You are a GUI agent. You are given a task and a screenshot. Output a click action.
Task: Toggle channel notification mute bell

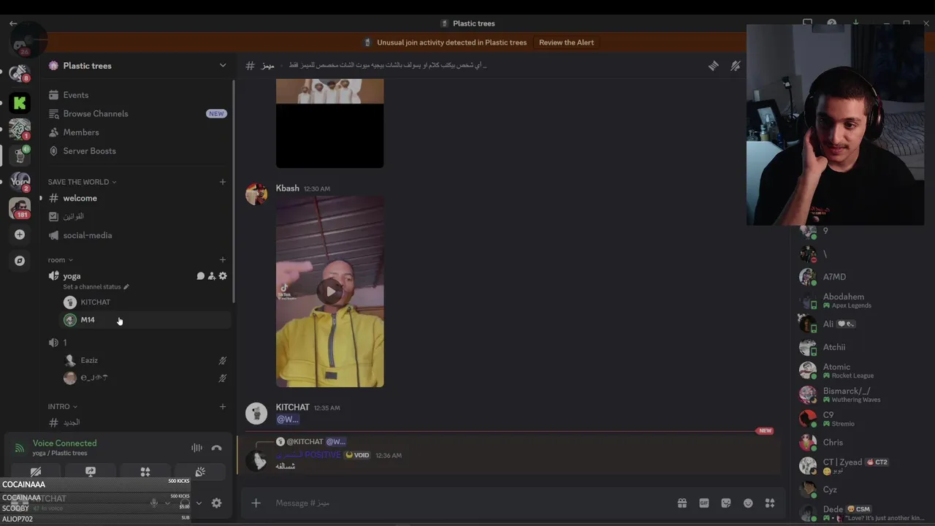coord(736,66)
